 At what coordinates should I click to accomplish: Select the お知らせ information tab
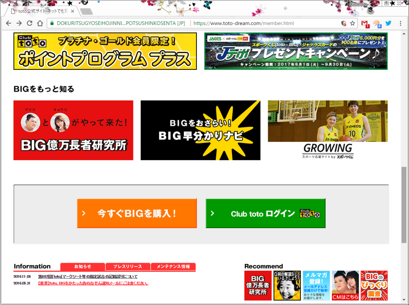83,267
